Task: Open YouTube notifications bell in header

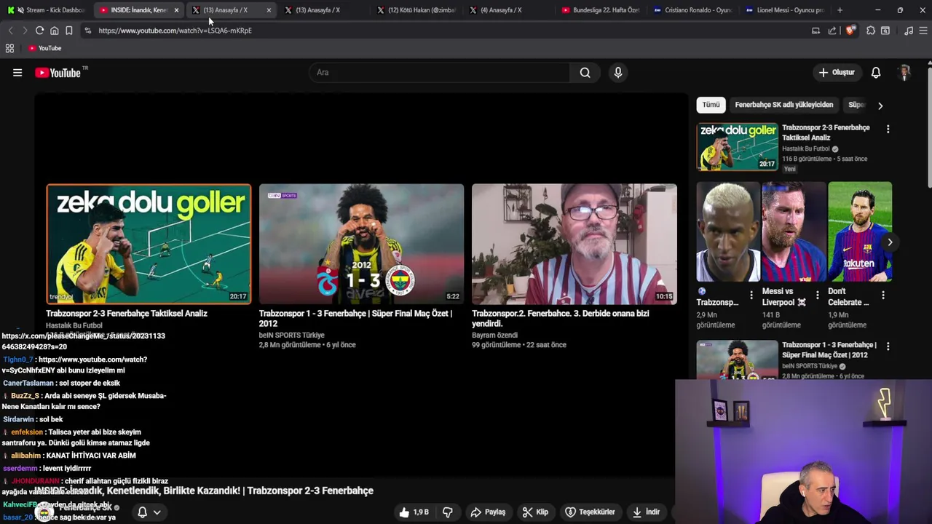Action: point(876,72)
